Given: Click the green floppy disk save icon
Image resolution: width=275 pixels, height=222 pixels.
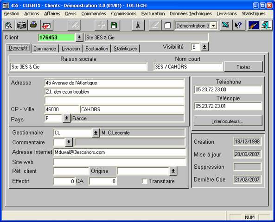Looking at the screenshot, I should tap(114, 25).
